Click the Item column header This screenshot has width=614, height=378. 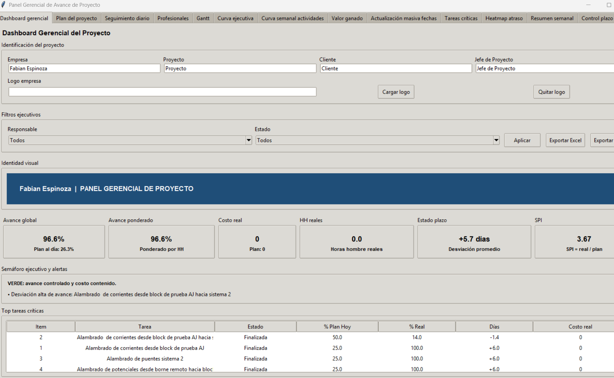(41, 327)
